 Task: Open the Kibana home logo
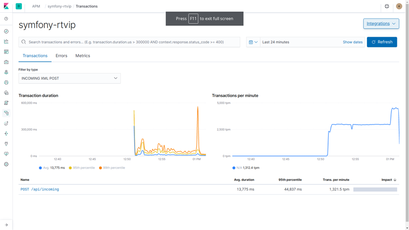pyautogui.click(x=6, y=6)
